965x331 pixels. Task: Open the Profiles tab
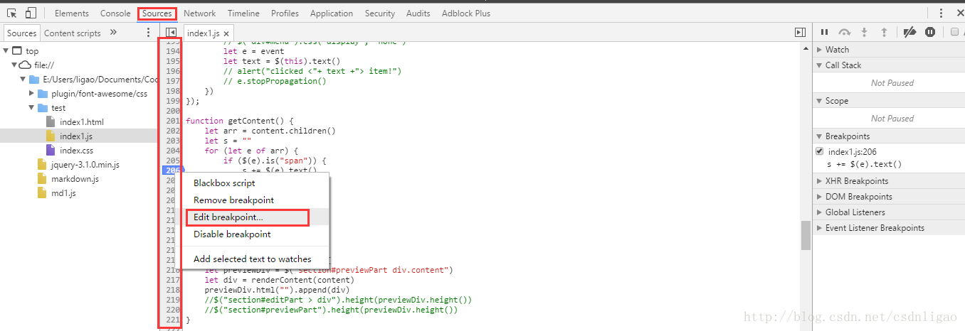pos(285,13)
